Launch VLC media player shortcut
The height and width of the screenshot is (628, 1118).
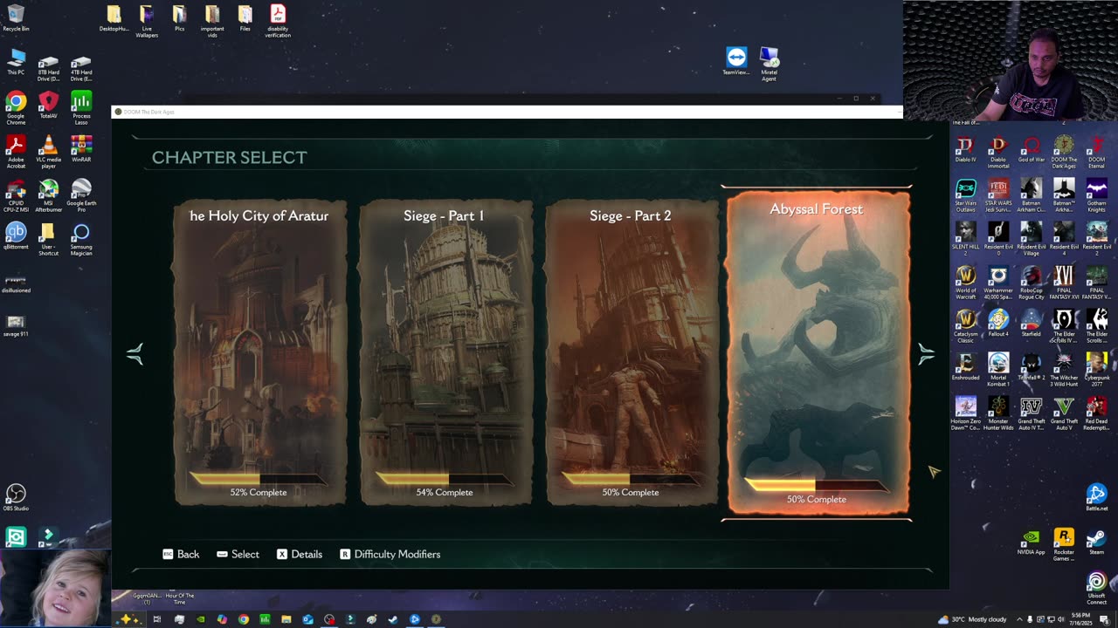tap(48, 152)
